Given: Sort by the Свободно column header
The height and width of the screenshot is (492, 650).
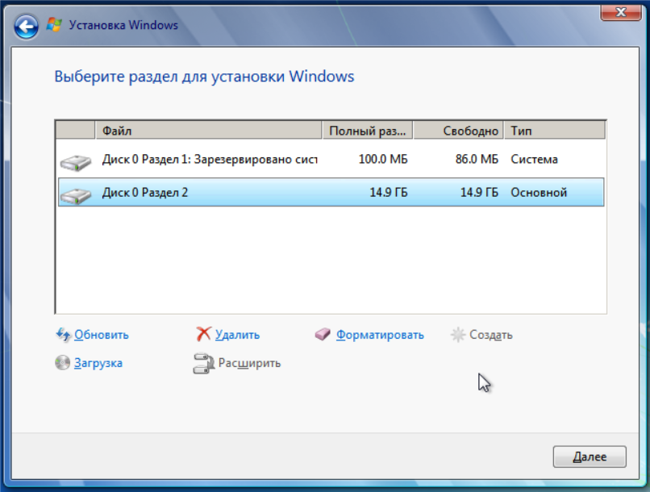Looking at the screenshot, I should [x=459, y=131].
